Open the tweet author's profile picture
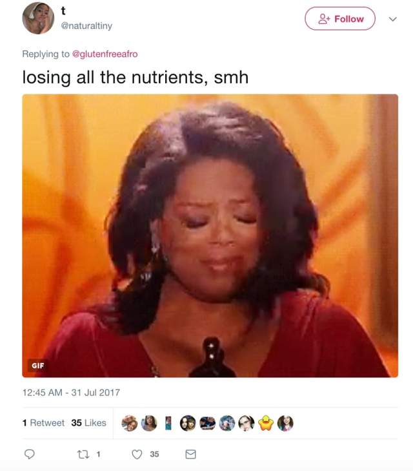413x471 pixels. pyautogui.click(x=38, y=17)
